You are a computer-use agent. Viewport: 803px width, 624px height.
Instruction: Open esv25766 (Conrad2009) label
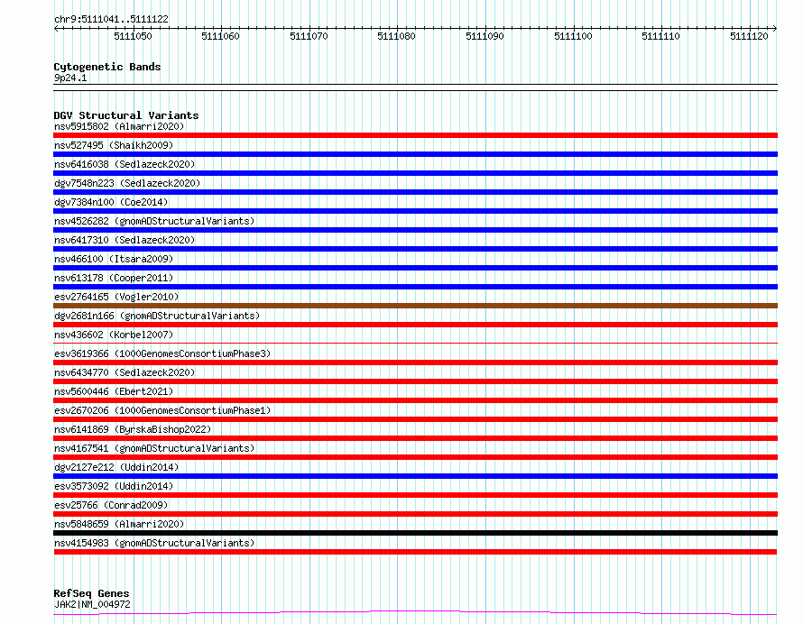point(111,505)
